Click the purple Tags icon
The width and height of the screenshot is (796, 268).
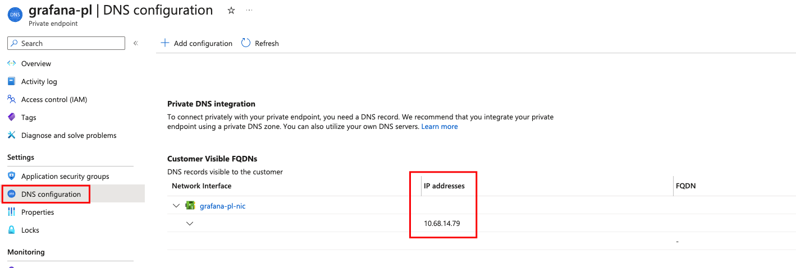point(11,117)
